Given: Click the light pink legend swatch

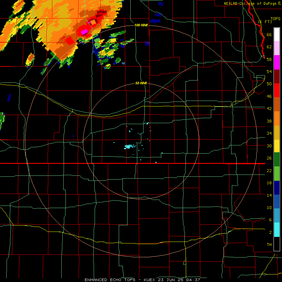Looking at the screenshot, I should (277, 48).
